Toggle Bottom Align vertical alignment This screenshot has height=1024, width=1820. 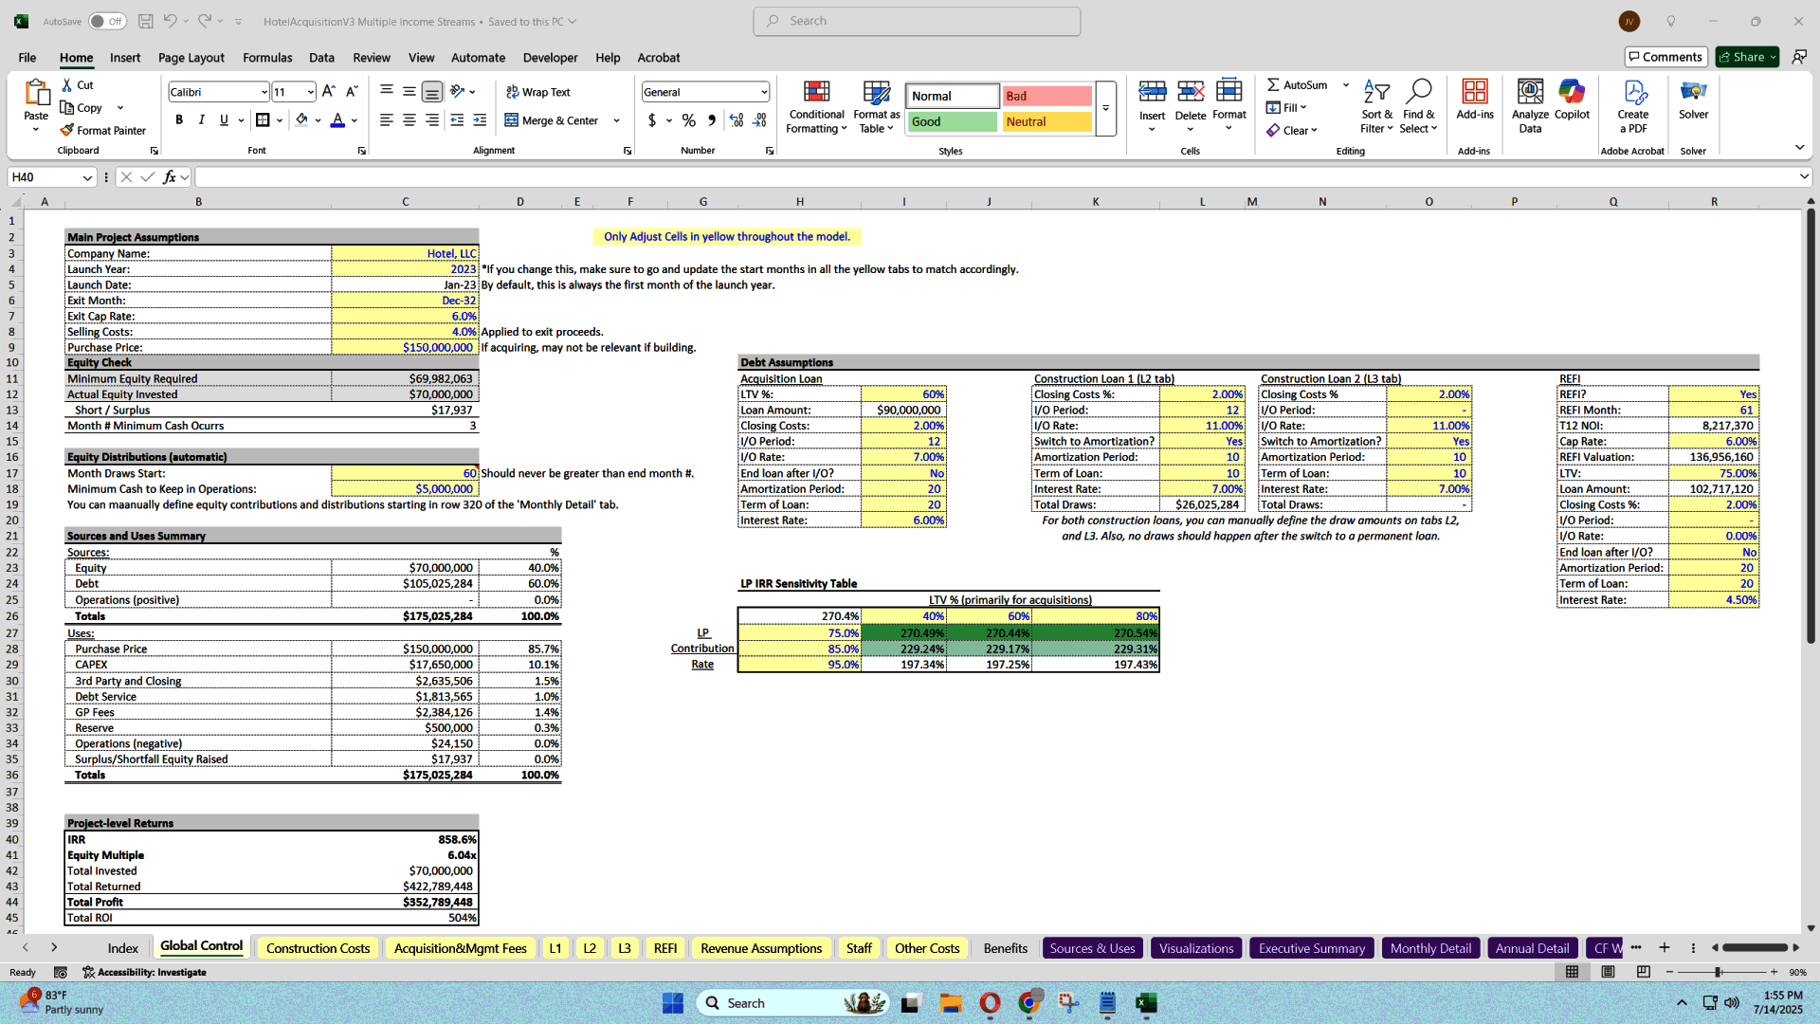click(x=432, y=91)
